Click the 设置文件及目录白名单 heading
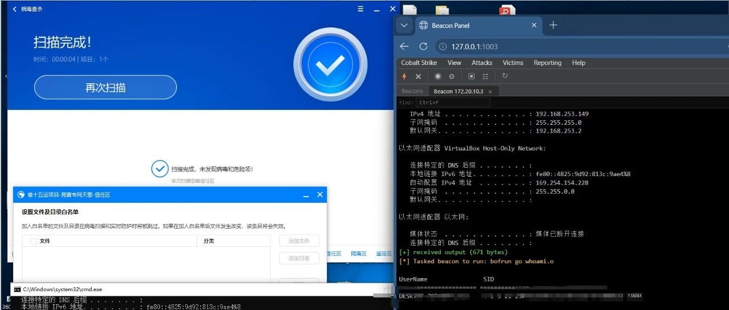This screenshot has height=310, width=729. [x=50, y=212]
